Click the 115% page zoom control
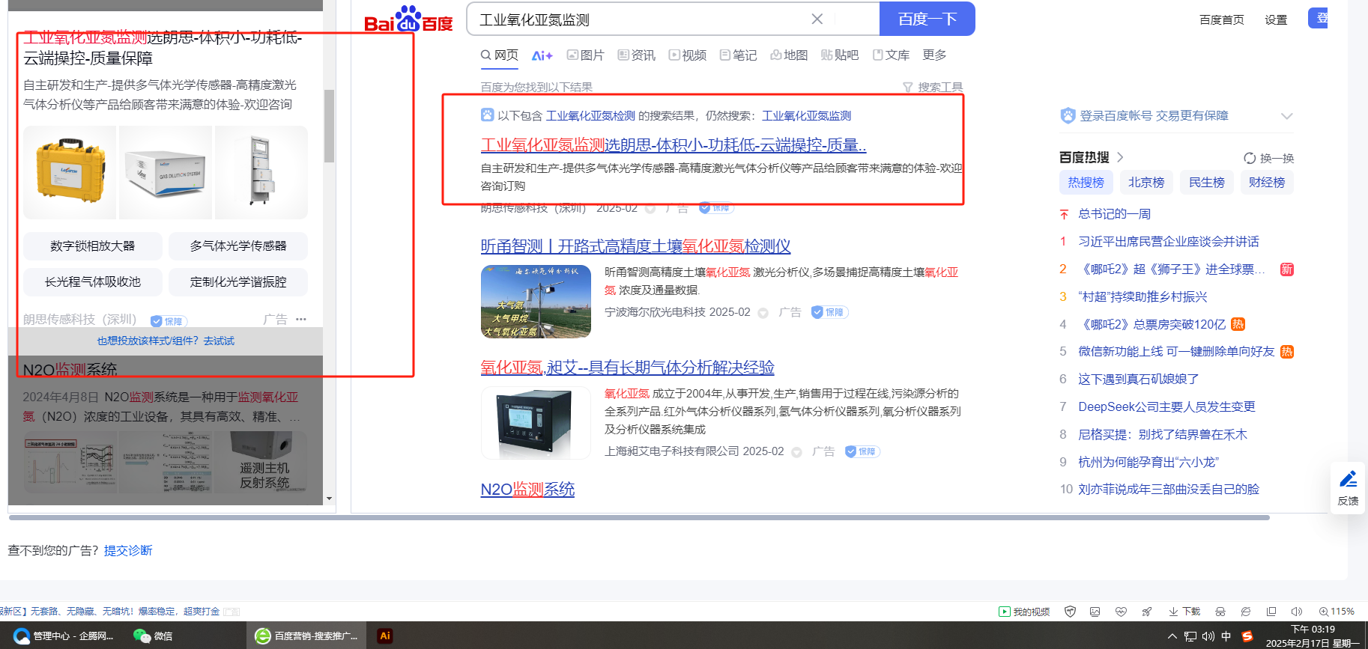Image resolution: width=1368 pixels, height=649 pixels. point(1337,612)
